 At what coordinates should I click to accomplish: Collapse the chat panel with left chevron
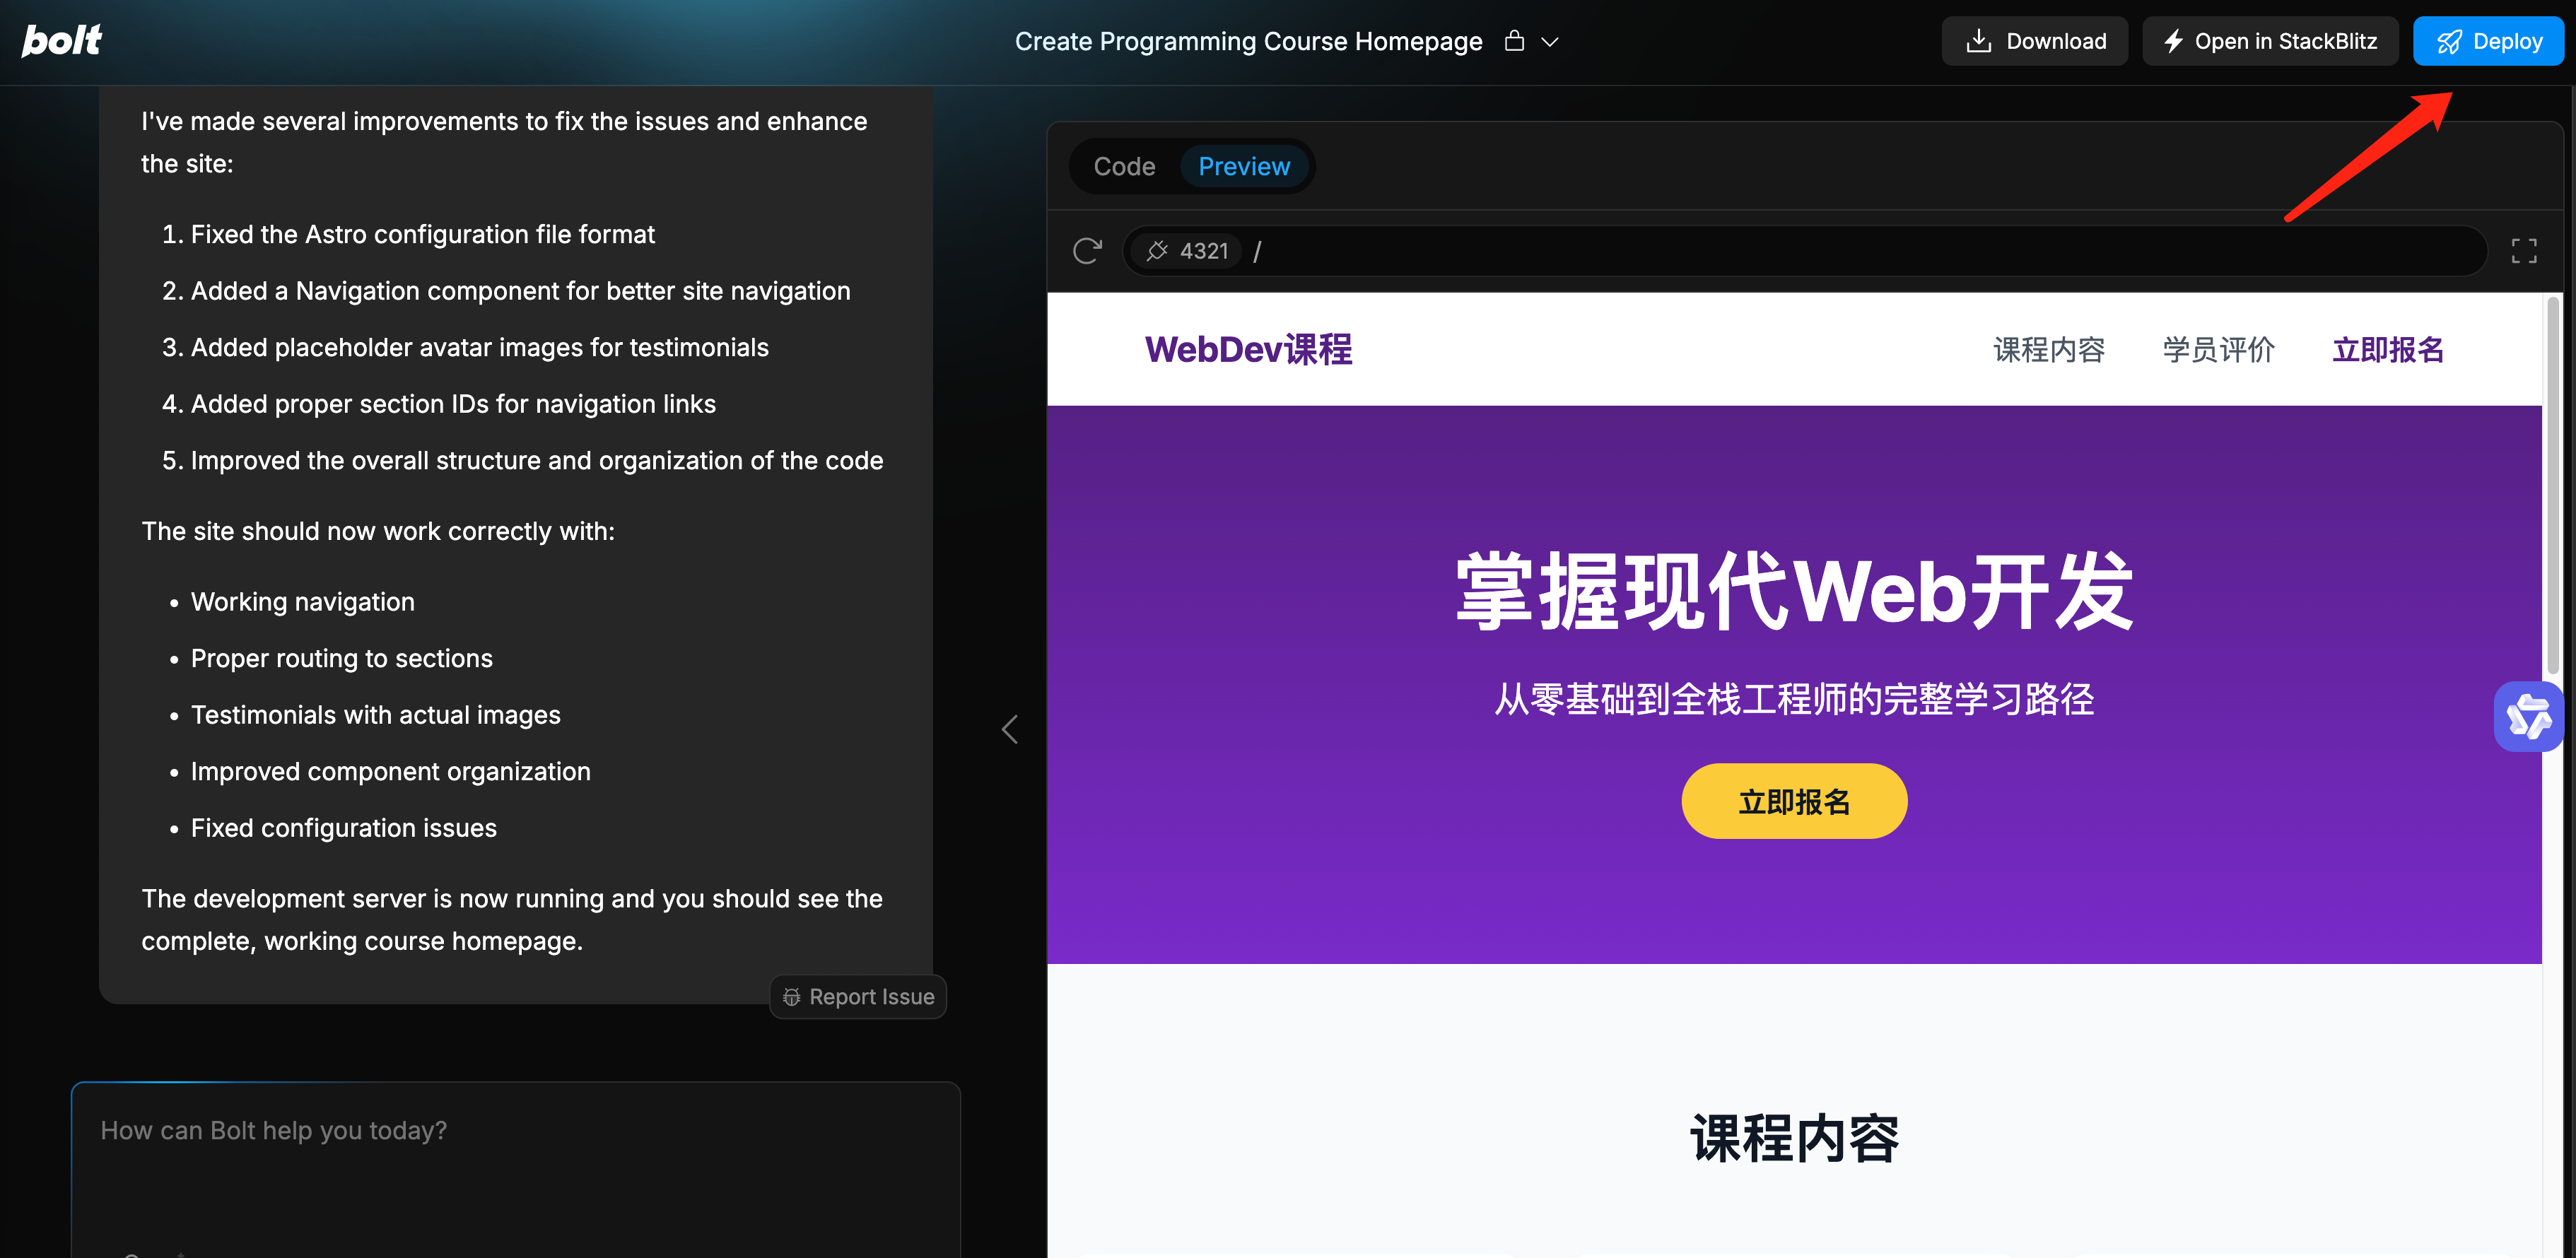(x=1010, y=729)
